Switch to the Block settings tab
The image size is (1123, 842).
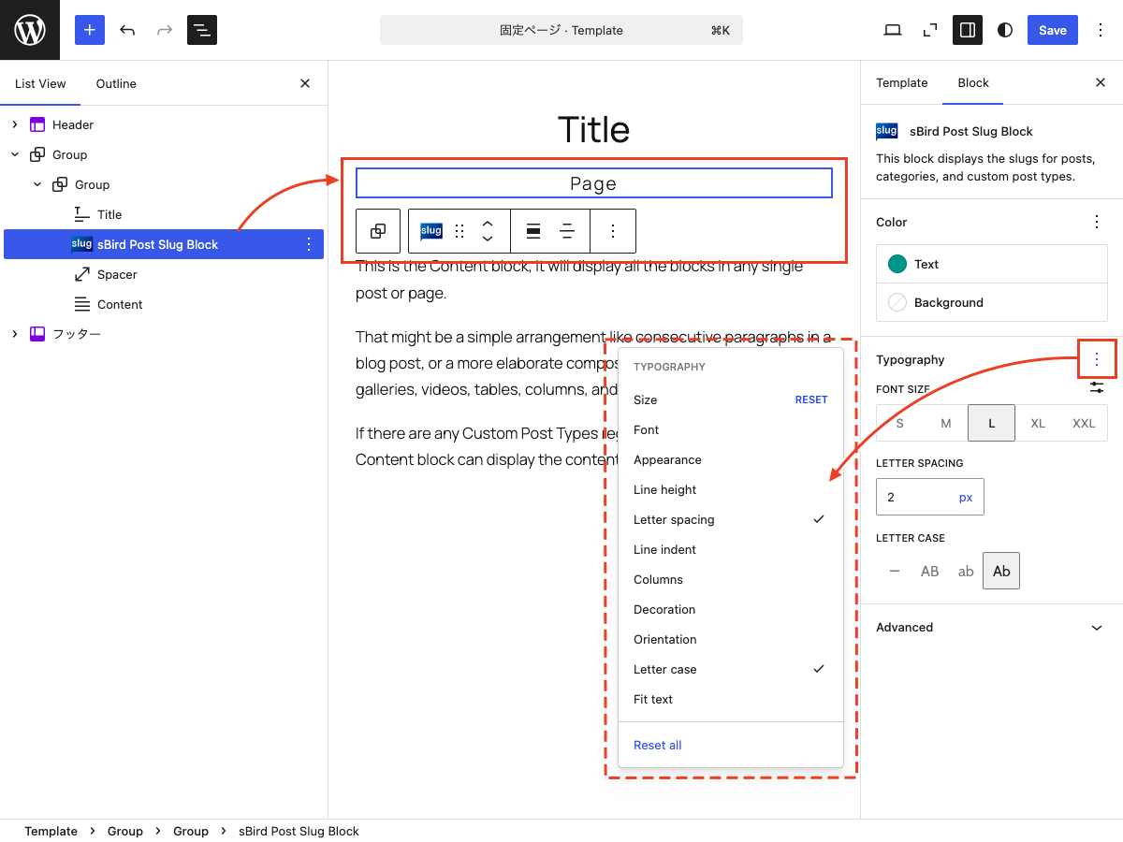tap(973, 82)
